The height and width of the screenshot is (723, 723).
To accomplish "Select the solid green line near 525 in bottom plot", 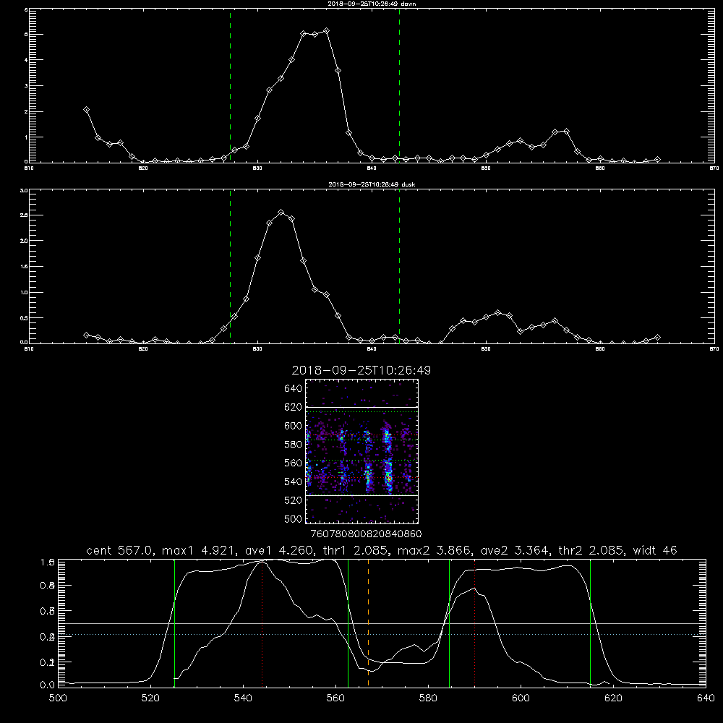I will [174, 623].
